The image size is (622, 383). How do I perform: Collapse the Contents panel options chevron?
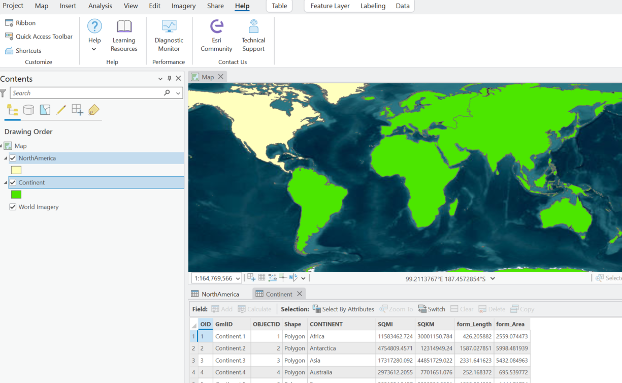[160, 79]
